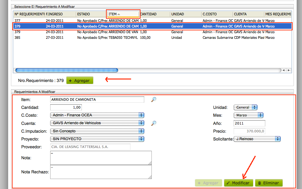Select requirement row 377

click(152, 21)
